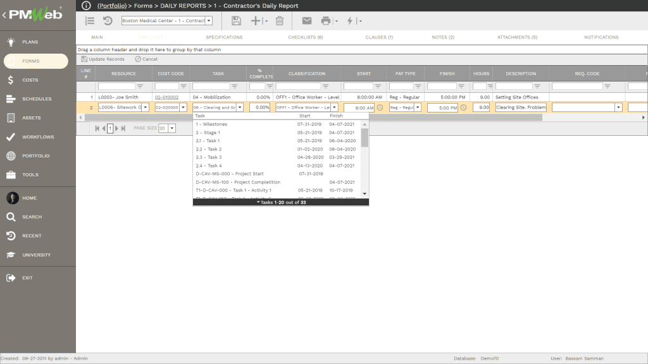The width and height of the screenshot is (648, 364).
Task: Go to last page of grid
Action: pos(123,128)
